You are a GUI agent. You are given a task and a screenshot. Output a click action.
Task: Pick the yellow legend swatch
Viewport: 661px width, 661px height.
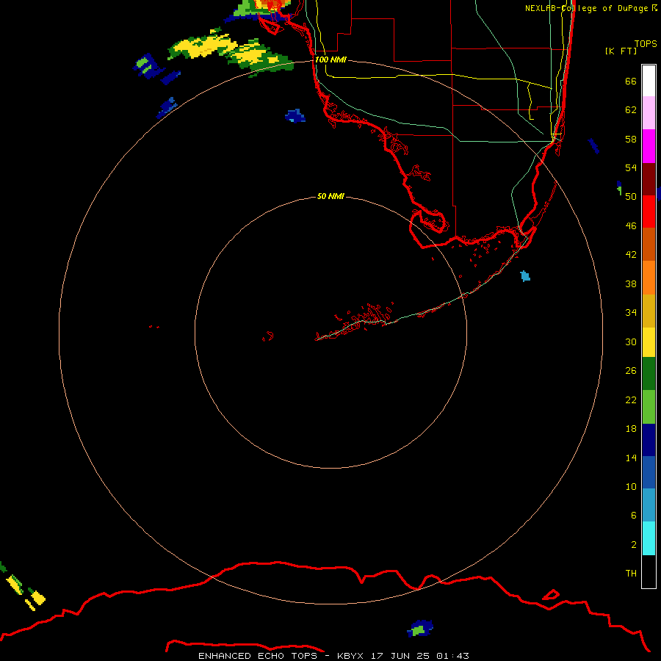pyautogui.click(x=649, y=342)
